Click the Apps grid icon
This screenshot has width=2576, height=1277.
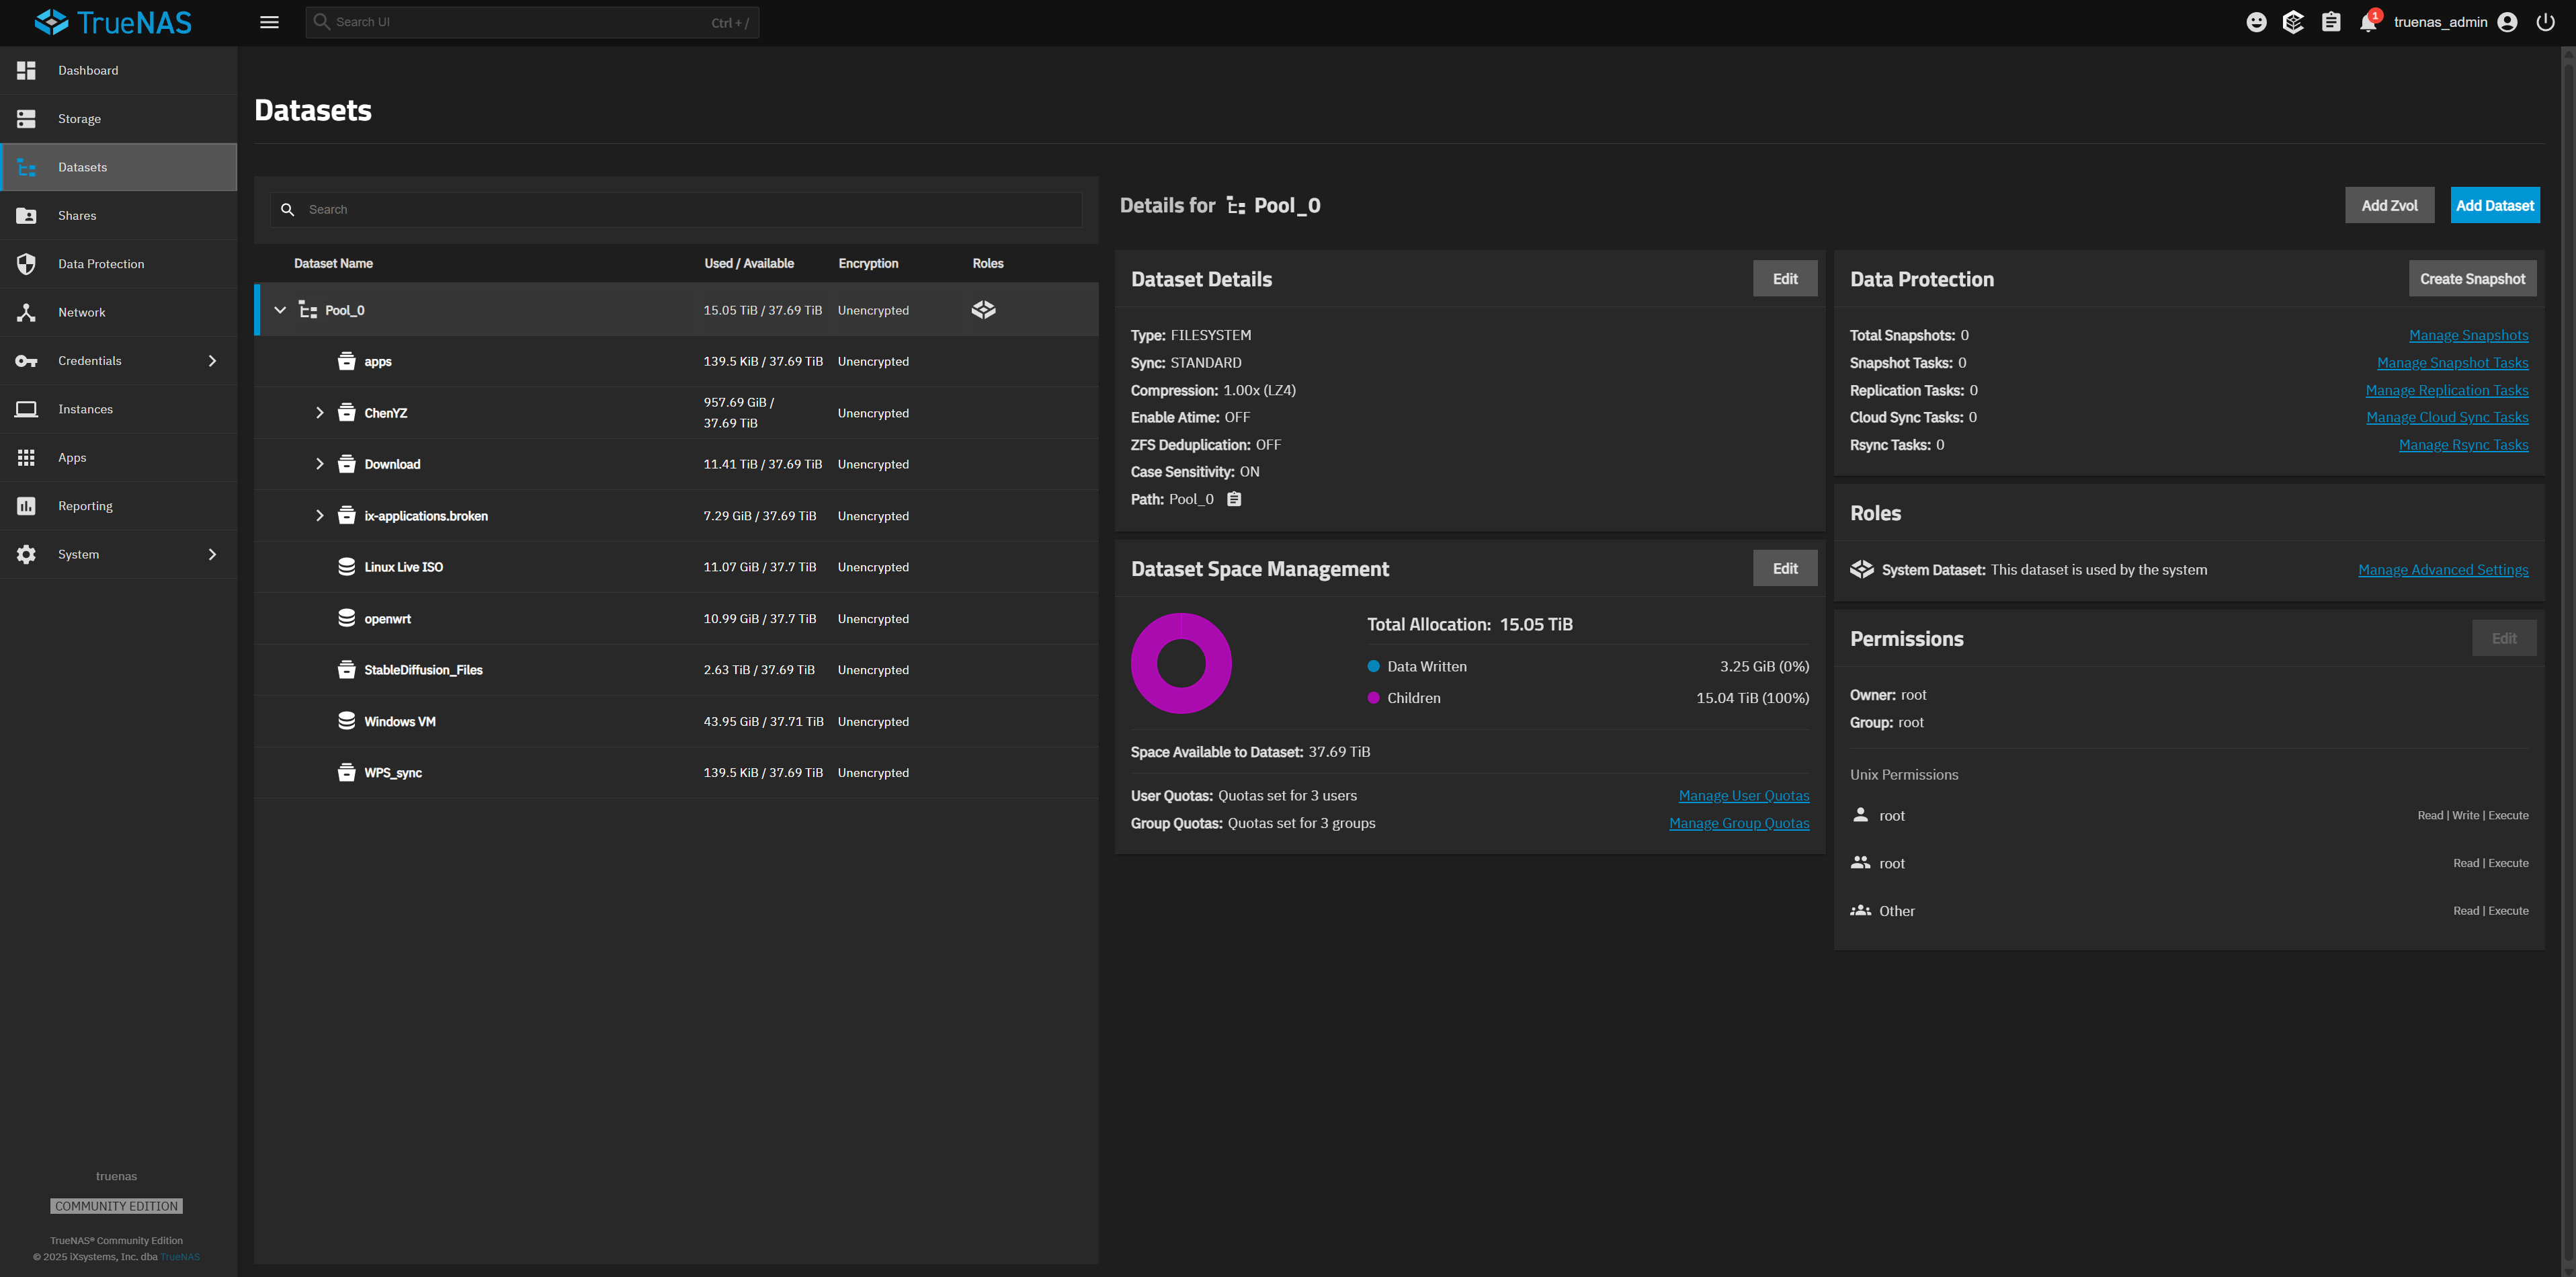coord(26,457)
